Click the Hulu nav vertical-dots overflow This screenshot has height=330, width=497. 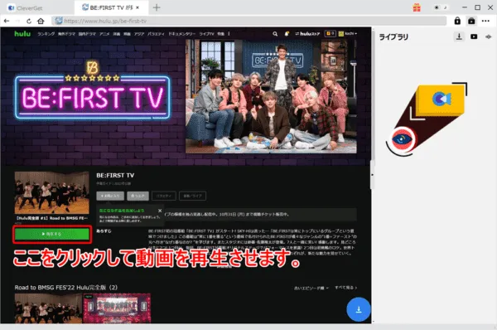point(229,34)
